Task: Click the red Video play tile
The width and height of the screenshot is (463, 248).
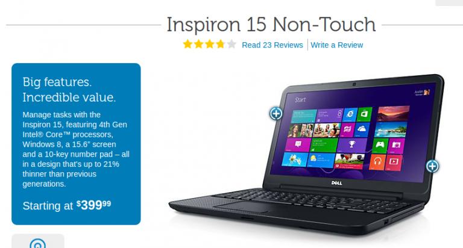Action: 394,161
